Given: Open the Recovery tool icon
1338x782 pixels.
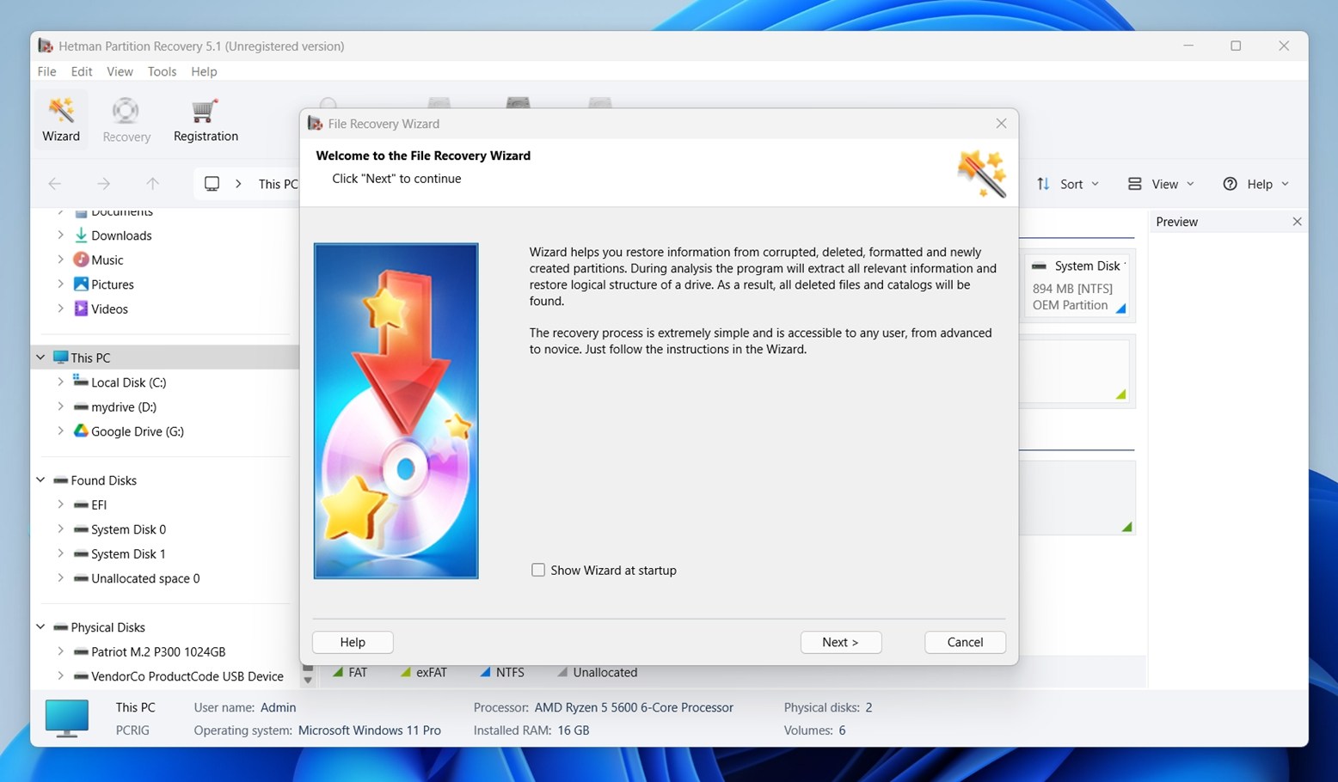Looking at the screenshot, I should [x=126, y=119].
